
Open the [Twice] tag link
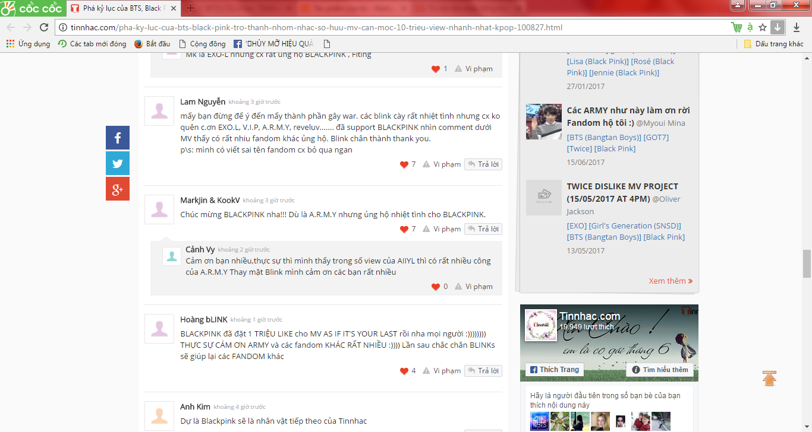coord(580,148)
